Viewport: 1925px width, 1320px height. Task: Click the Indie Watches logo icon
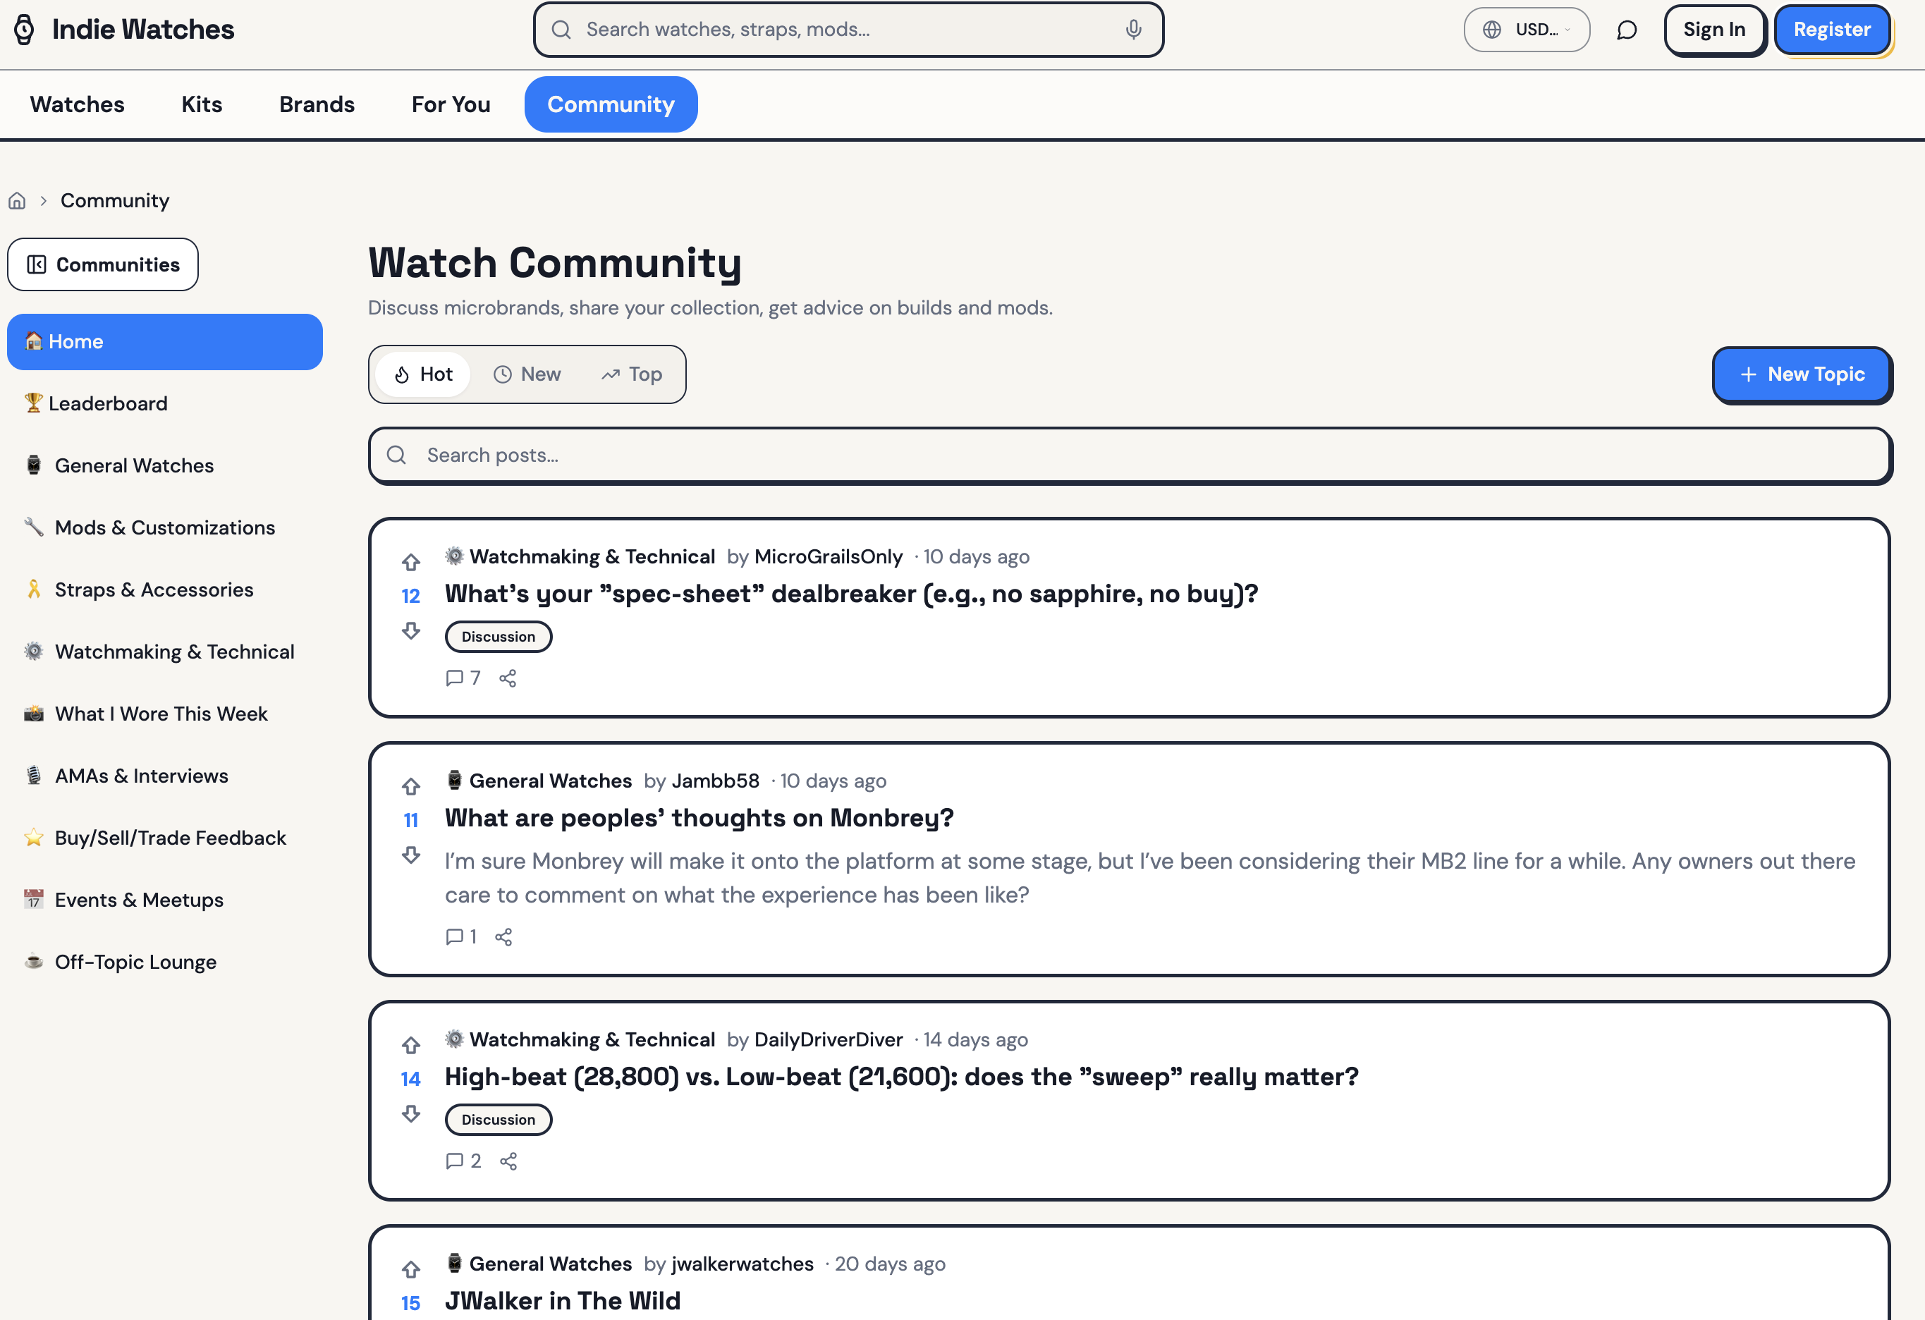tap(24, 30)
